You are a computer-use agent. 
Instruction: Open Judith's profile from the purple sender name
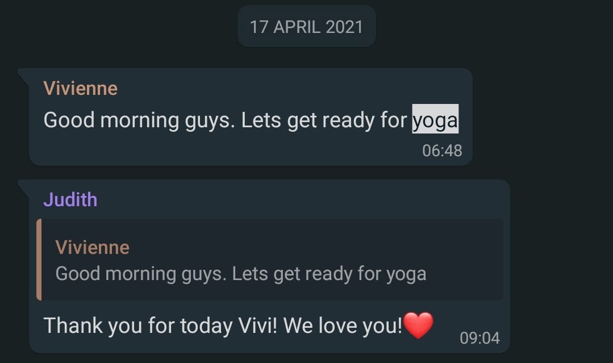click(70, 199)
